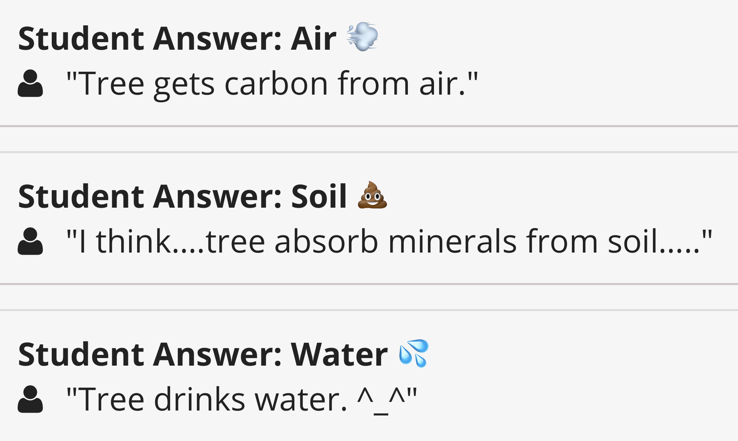Open the Student Answer: Water heading
738x441 pixels.
point(223,354)
